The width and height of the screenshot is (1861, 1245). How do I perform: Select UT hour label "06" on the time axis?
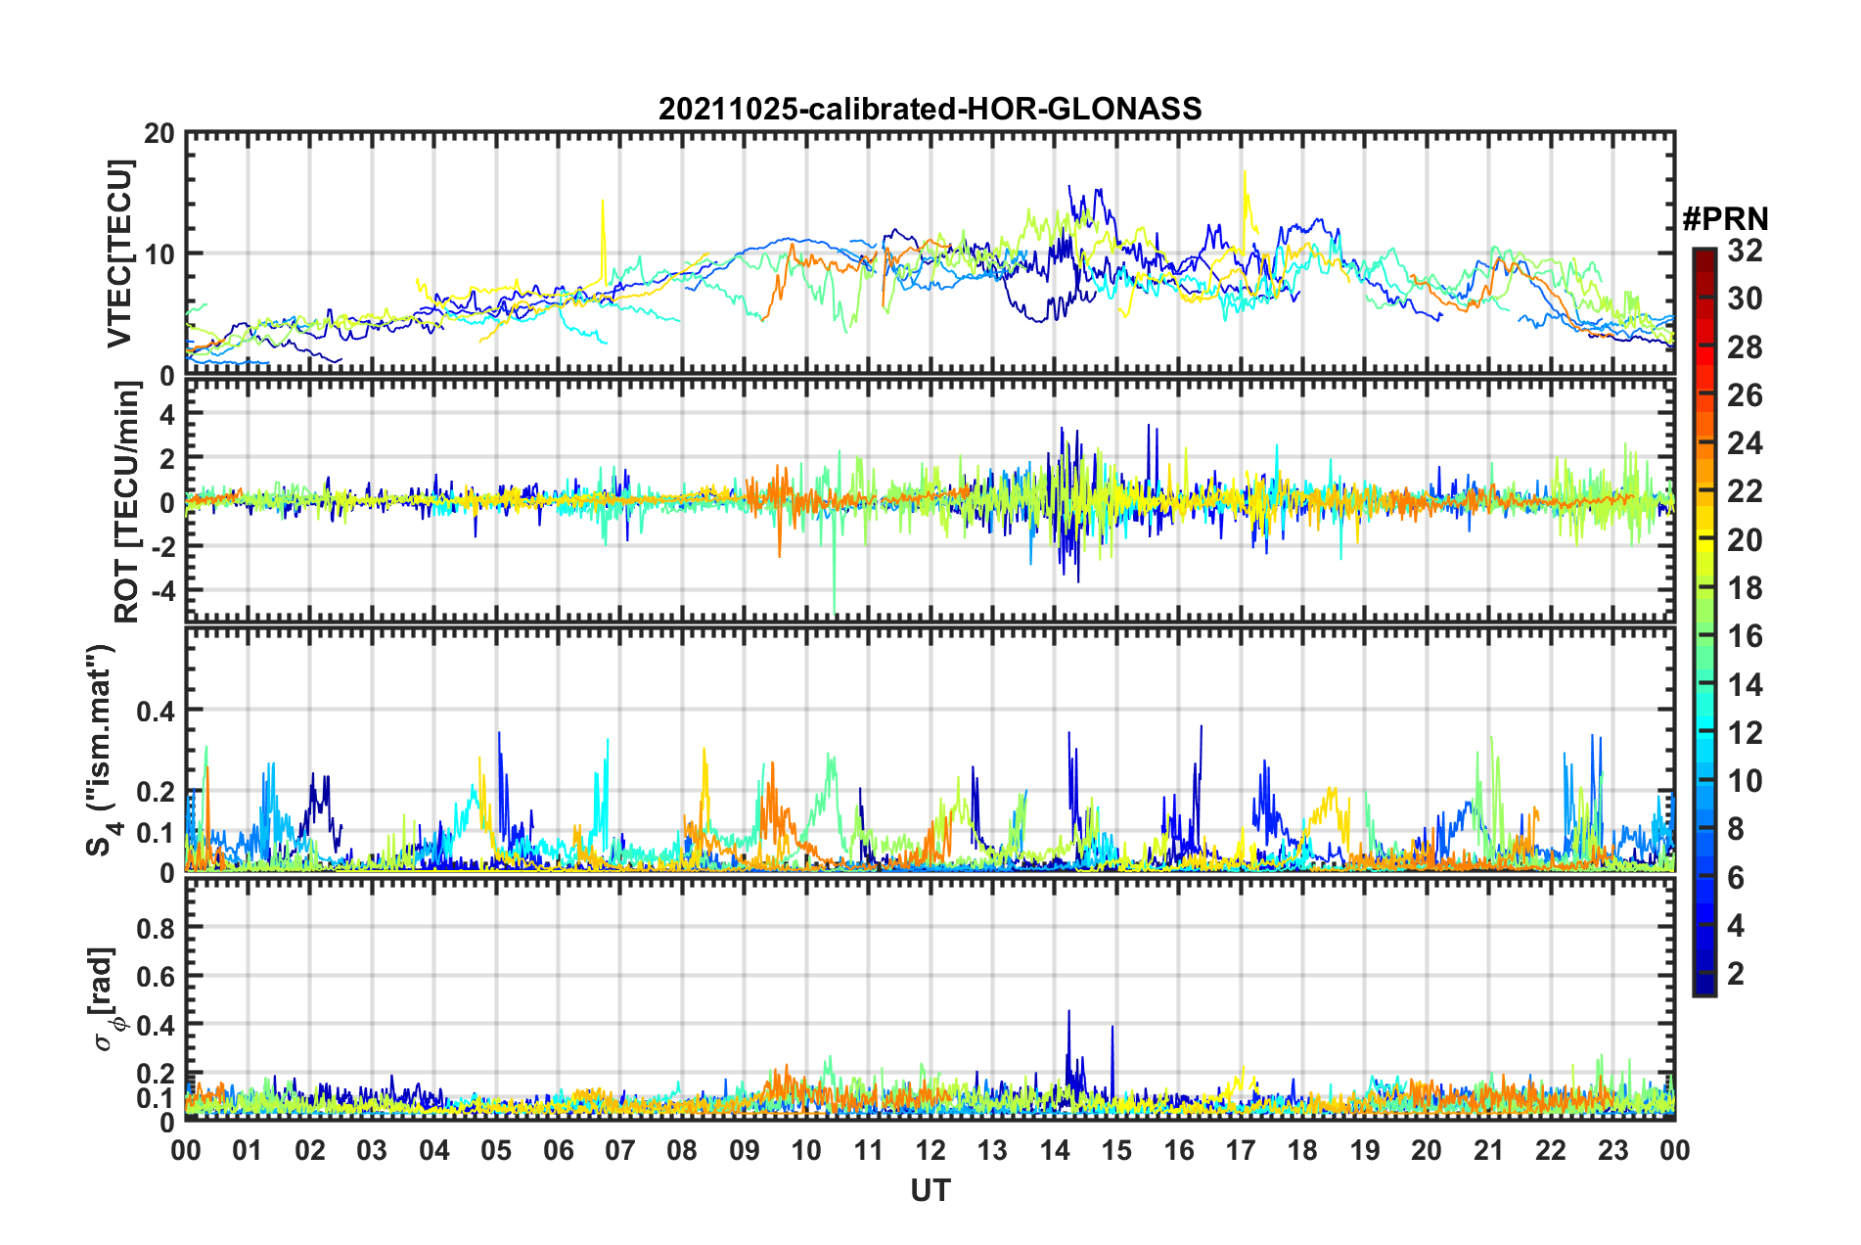click(x=559, y=1149)
